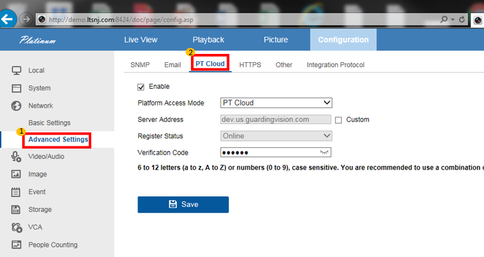Screen dimensions: 484x257
Task: Click the Verification Code input field
Action: point(269,153)
